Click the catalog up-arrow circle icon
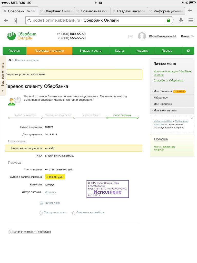Image resolution: width=197 pixels, height=263 pixels. pos(10,232)
